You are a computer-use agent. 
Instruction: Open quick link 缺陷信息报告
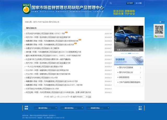point(124,77)
